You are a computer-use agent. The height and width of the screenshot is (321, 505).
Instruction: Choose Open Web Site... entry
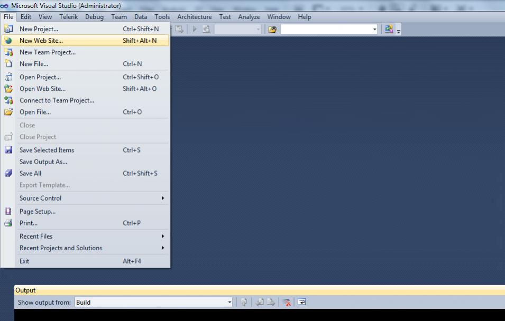point(85,89)
